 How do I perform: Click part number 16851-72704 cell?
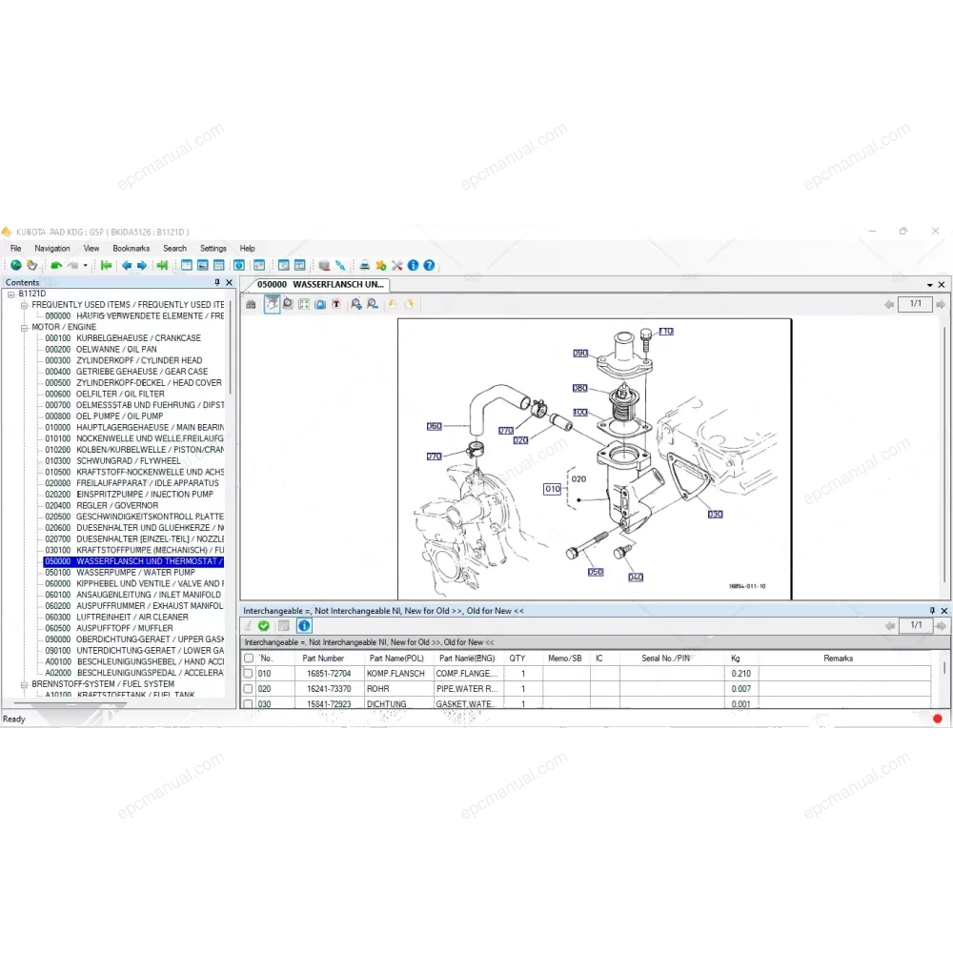[329, 674]
